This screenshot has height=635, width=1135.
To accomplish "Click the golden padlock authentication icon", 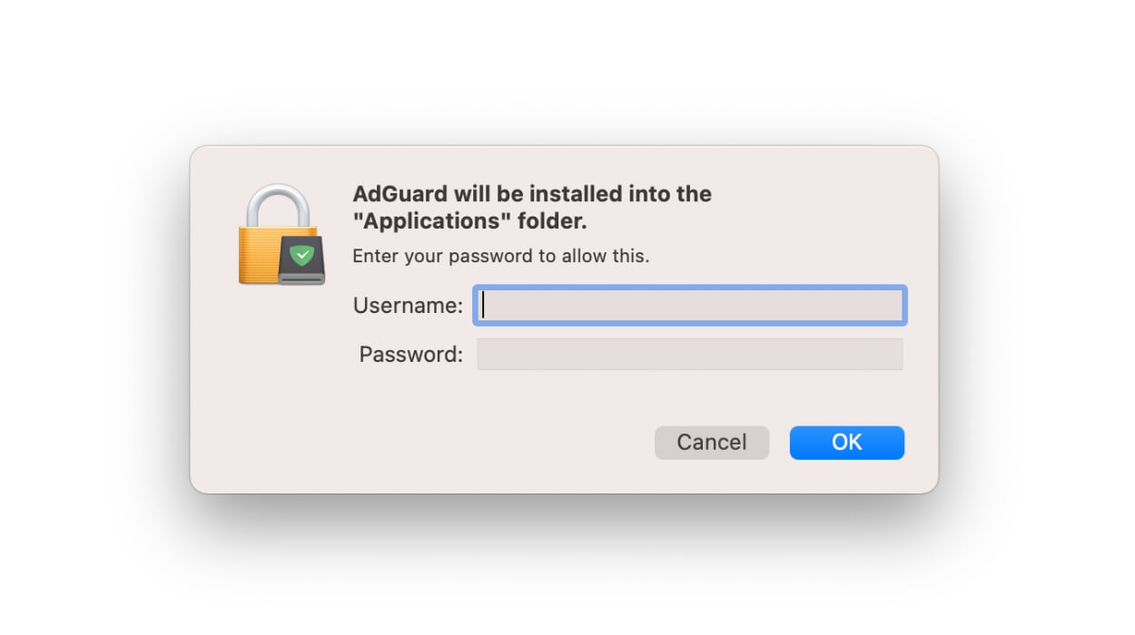I will (280, 235).
